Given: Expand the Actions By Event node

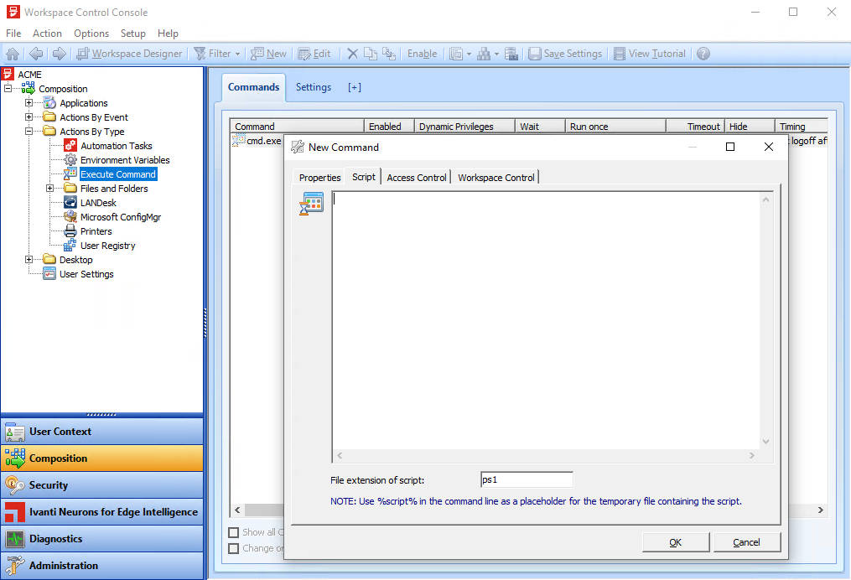Looking at the screenshot, I should (x=29, y=117).
